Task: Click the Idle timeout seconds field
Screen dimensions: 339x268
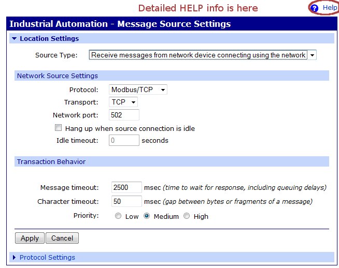Action: (x=124, y=140)
